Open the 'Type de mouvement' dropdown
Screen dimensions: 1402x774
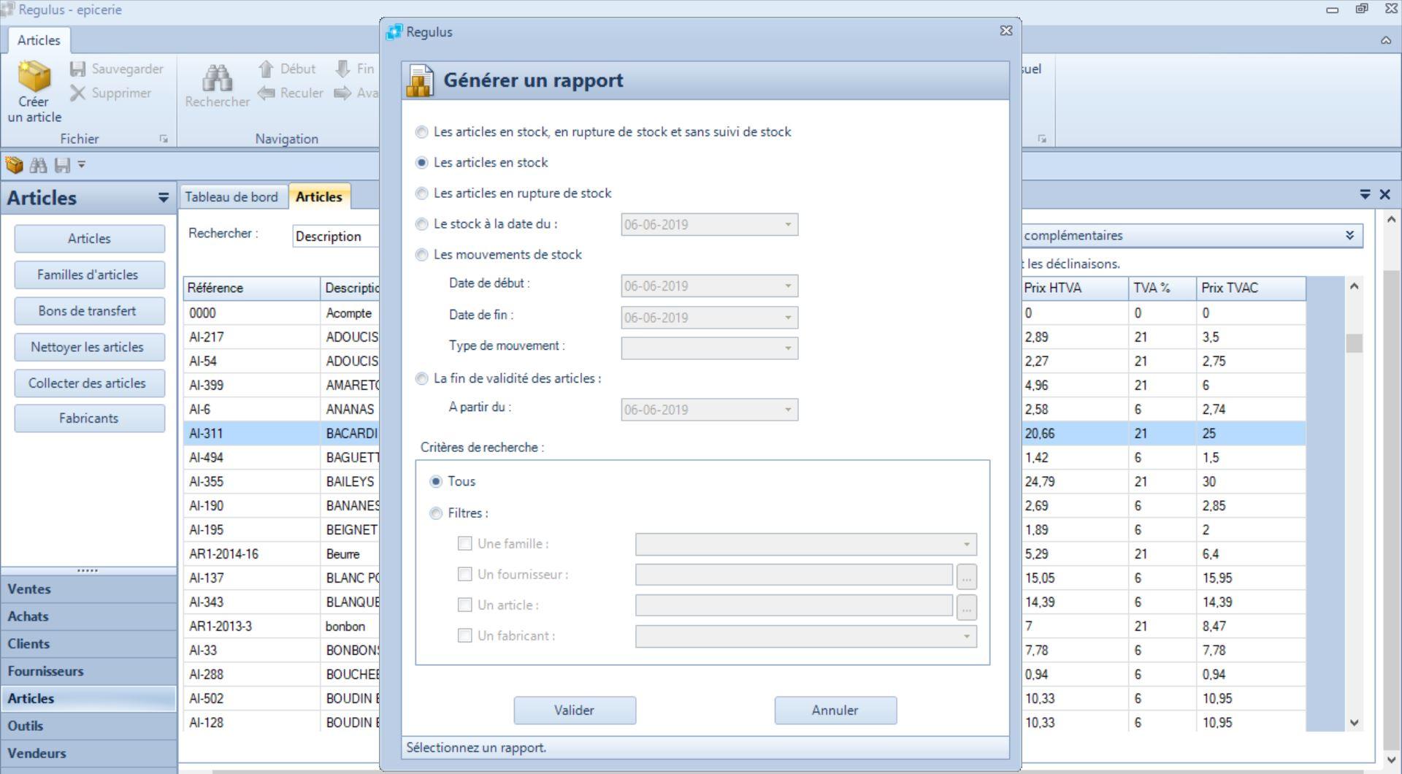point(787,348)
